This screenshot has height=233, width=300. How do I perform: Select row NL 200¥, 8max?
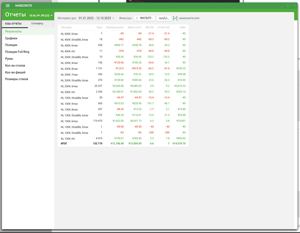point(123,69)
